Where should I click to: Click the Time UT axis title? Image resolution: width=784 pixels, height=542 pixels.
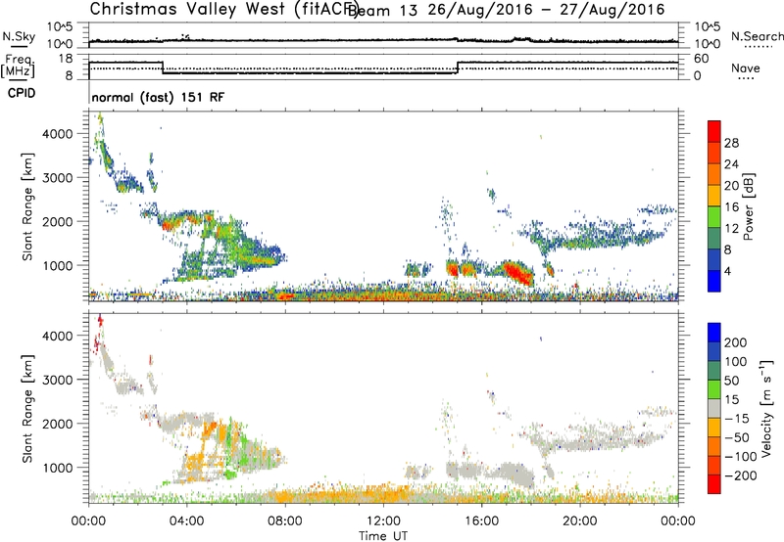click(383, 536)
